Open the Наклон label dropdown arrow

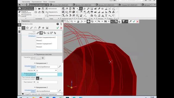pos(34,71)
